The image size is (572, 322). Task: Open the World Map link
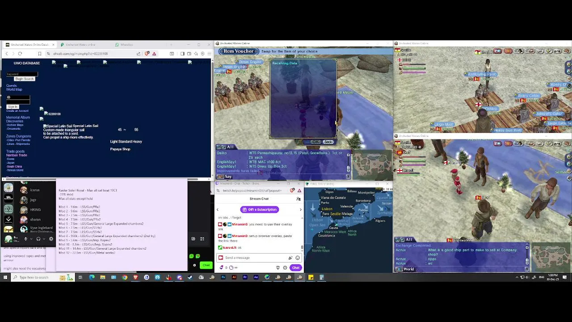14,89
